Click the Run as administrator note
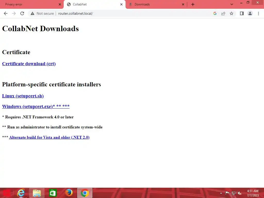The height and width of the screenshot is (198, 264). point(52,127)
